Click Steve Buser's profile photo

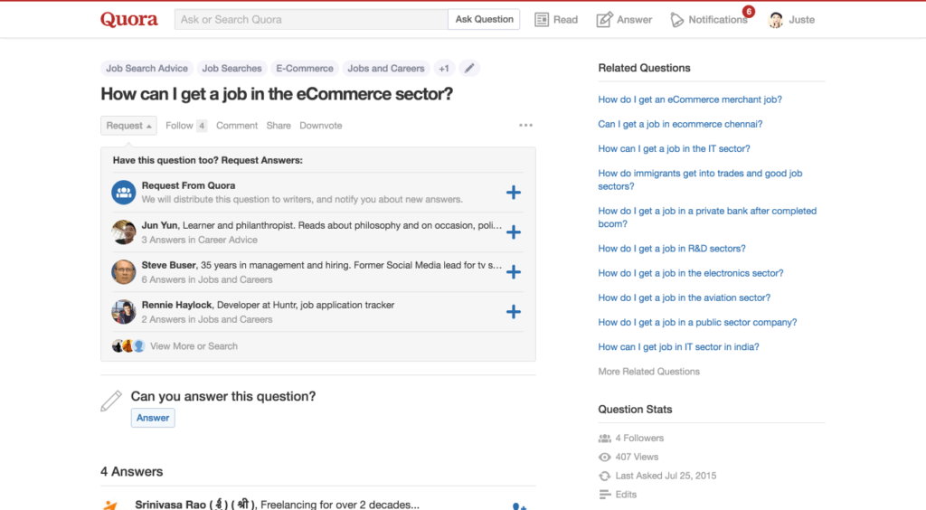[x=123, y=272]
